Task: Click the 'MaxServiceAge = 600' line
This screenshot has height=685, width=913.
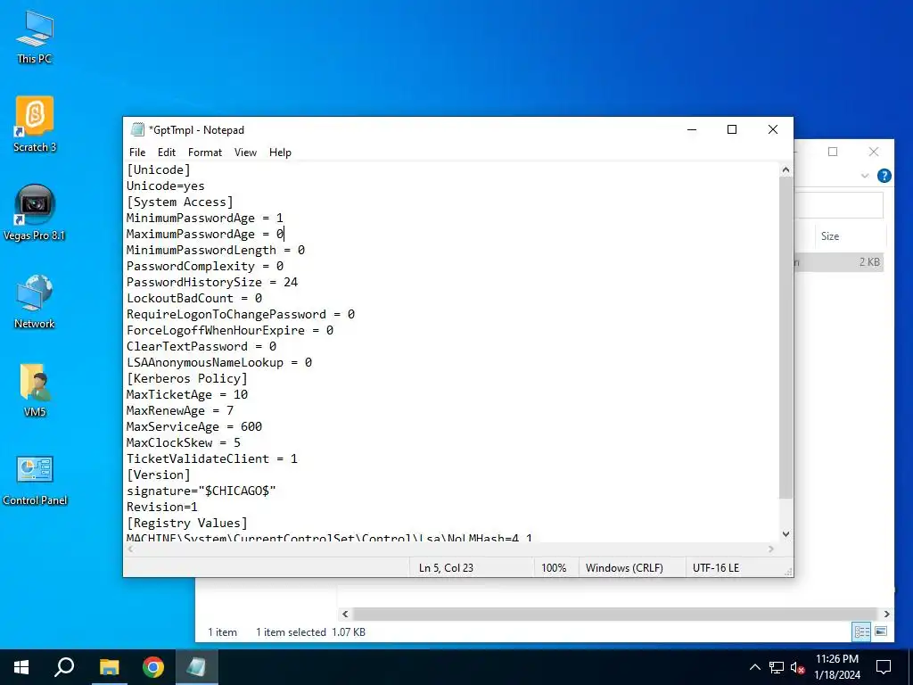Action: 194,426
